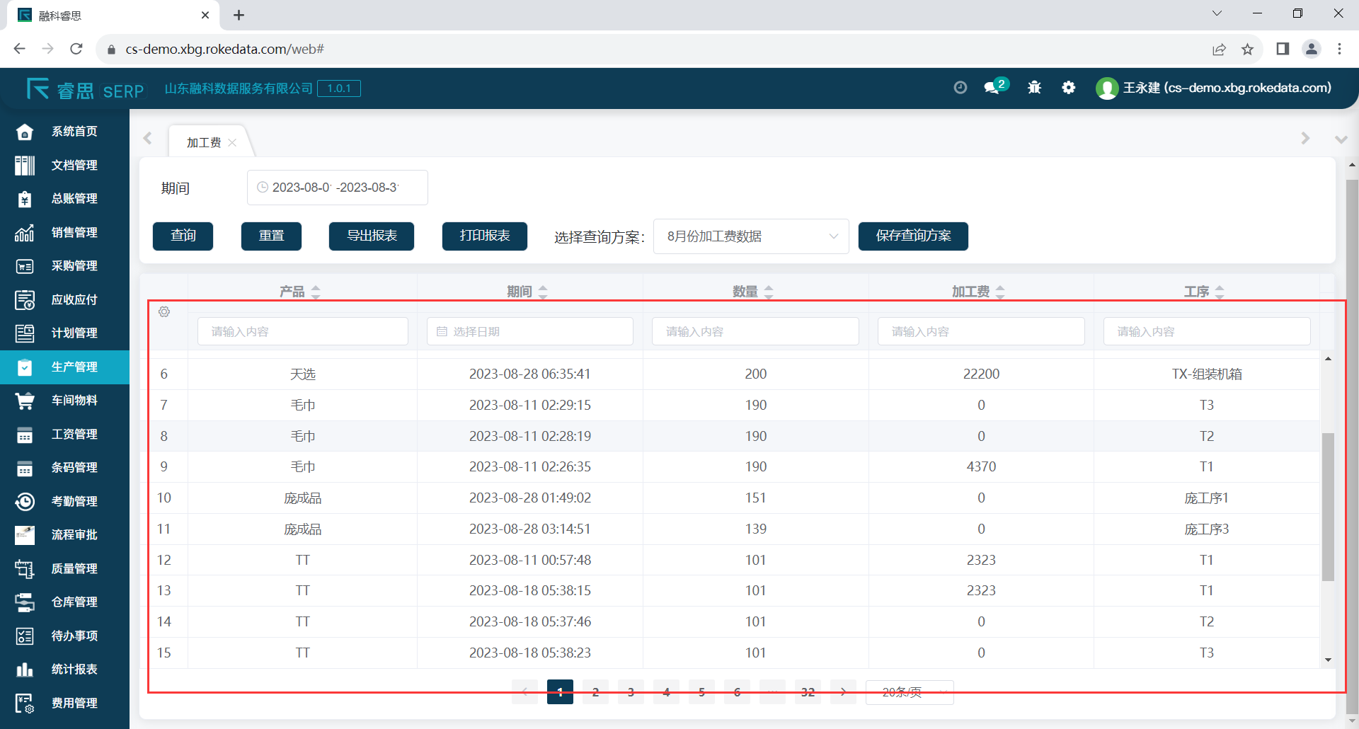Click the bug debug icon in header
Viewport: 1359px width, 729px height.
point(1034,88)
